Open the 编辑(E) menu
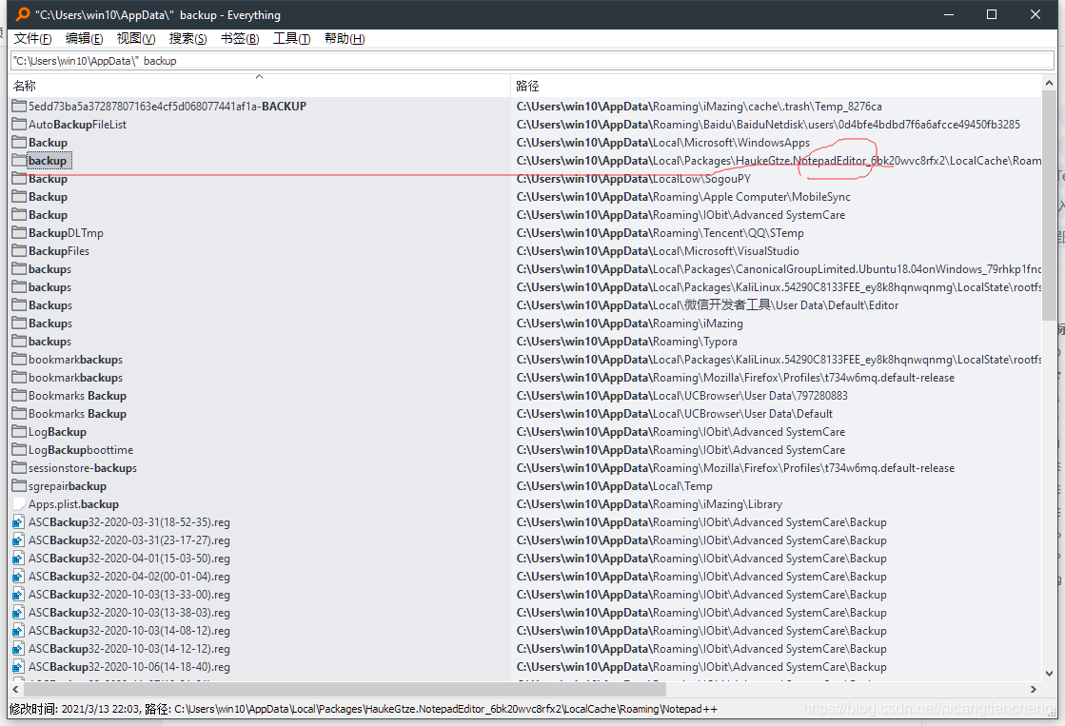This screenshot has height=726, width=1065. coord(84,39)
